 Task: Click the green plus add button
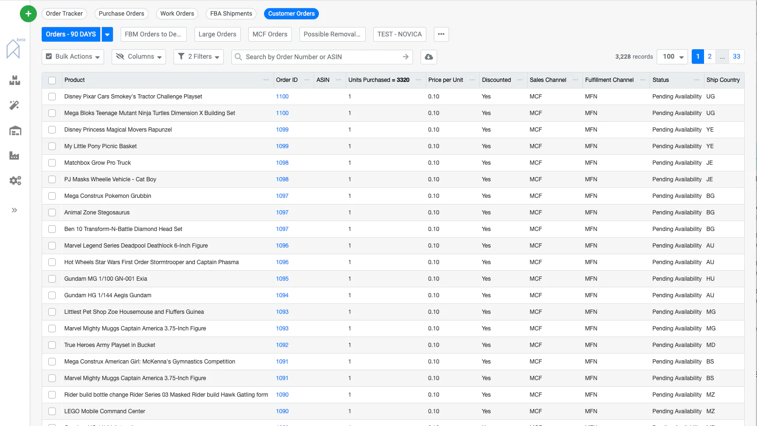pyautogui.click(x=28, y=14)
